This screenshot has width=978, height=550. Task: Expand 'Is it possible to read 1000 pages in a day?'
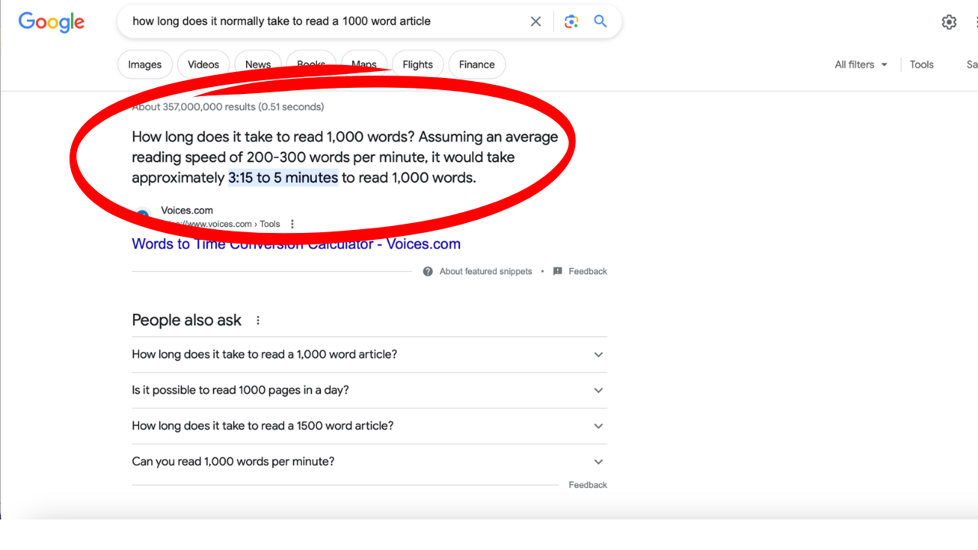(x=370, y=390)
